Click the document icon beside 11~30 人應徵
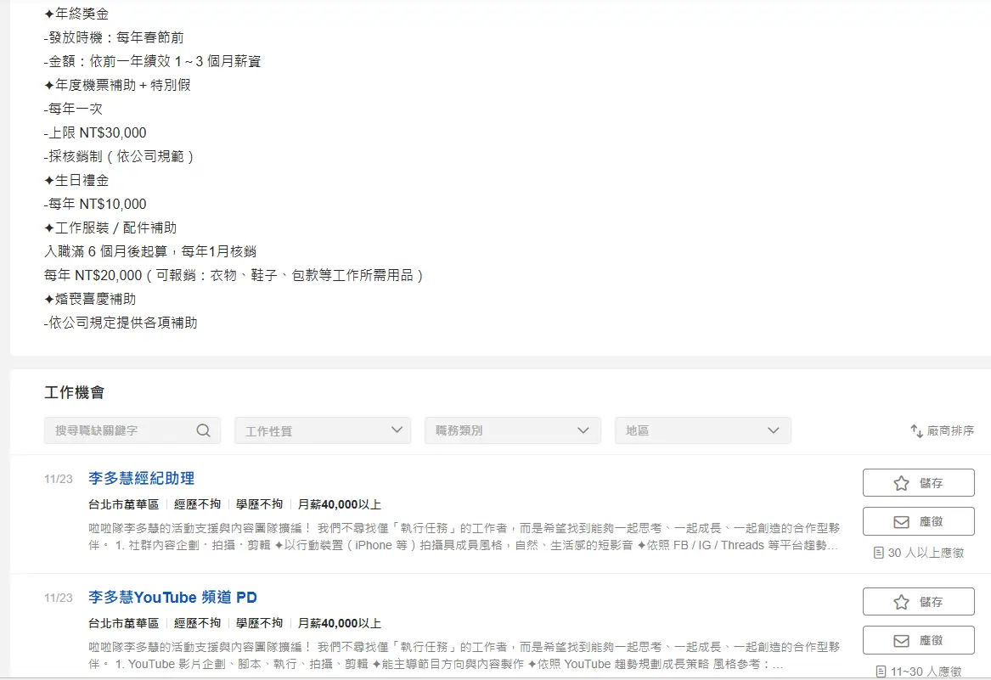This screenshot has height=680, width=991. pos(881,672)
